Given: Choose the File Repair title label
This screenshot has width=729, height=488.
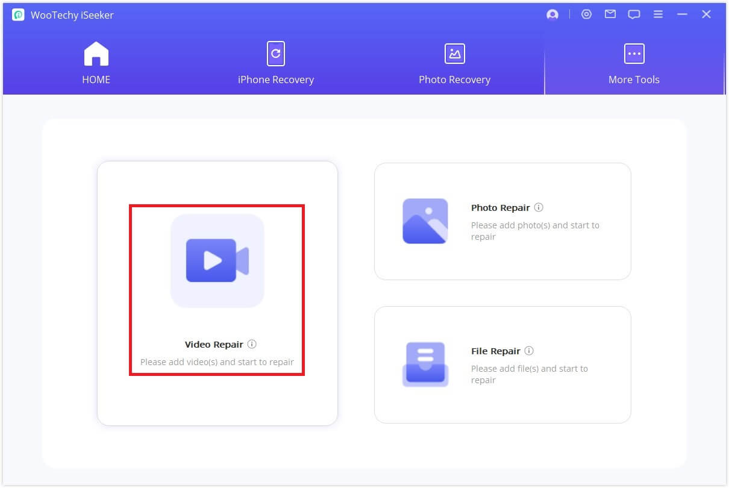Looking at the screenshot, I should point(495,351).
